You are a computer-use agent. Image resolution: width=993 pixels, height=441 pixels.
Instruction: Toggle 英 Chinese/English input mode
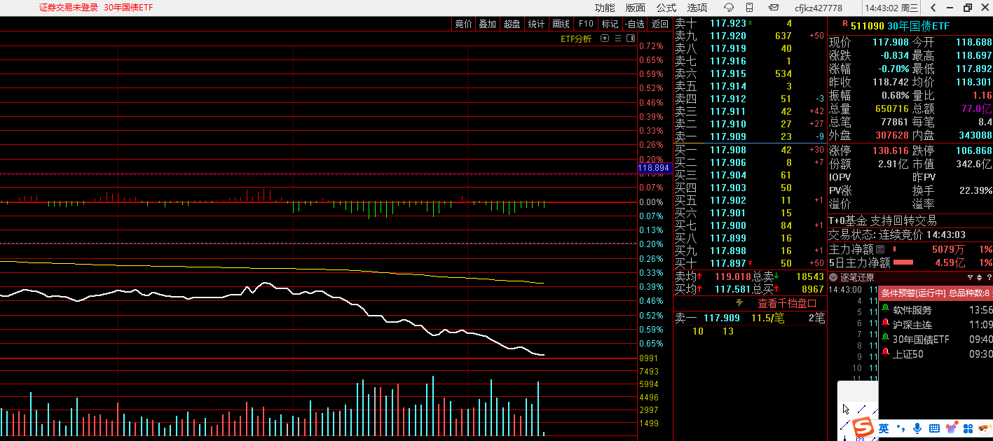click(x=884, y=428)
